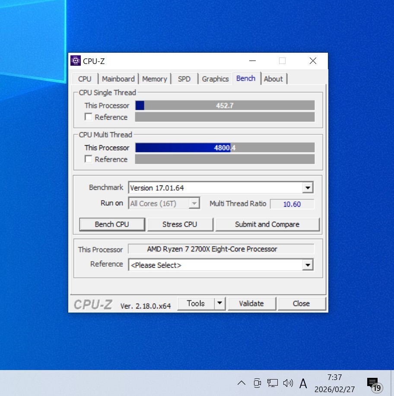Click the 'CPU Multi Thread' group label

(x=105, y=135)
